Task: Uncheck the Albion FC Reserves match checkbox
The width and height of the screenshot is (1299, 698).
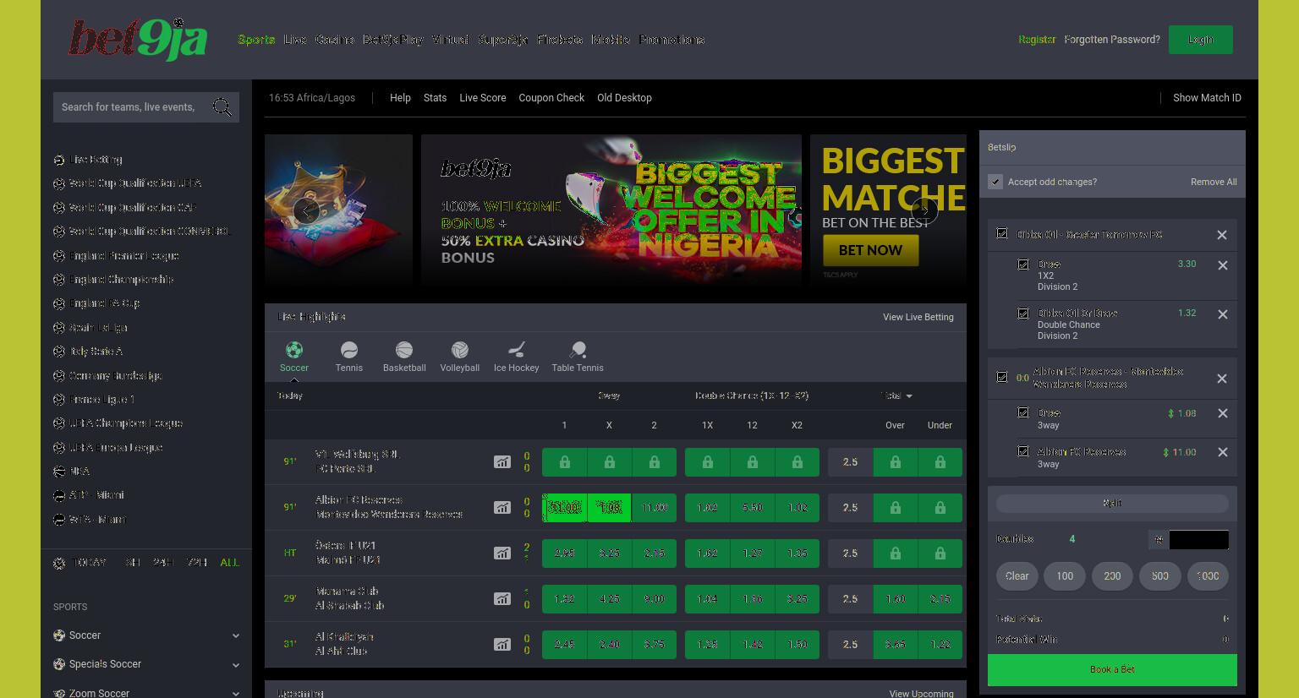Action: (x=1002, y=377)
